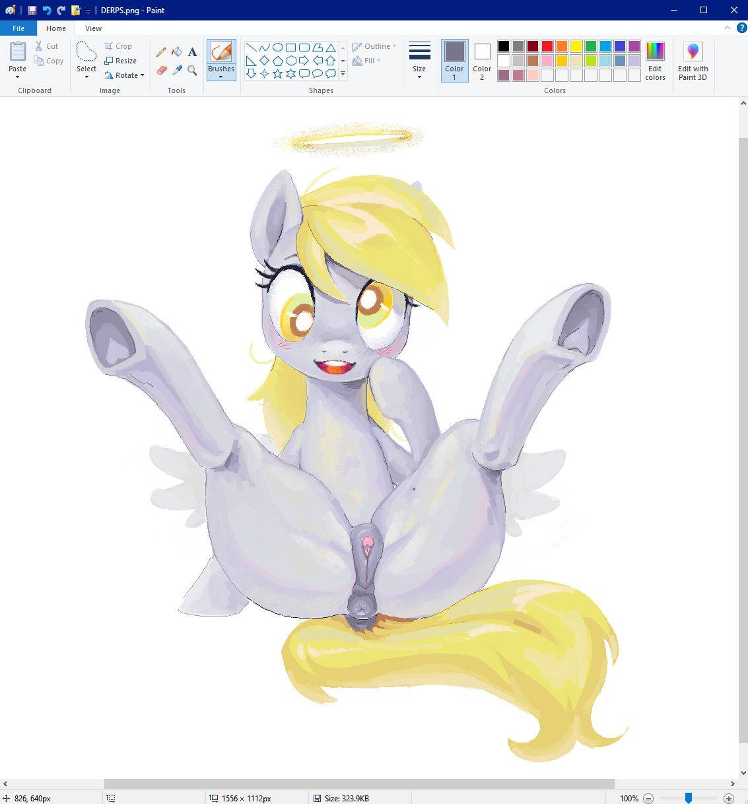Choose the Fill with color bucket tool

(x=177, y=51)
